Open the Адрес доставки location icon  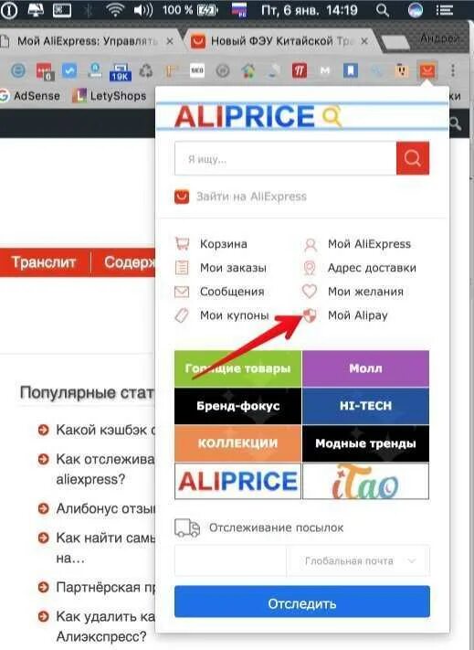310,268
